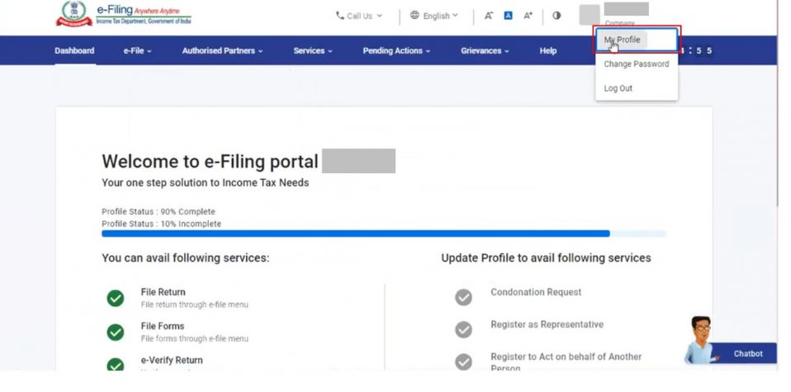Click the increase font size A+ icon
This screenshot has height=392, width=791.
point(528,16)
